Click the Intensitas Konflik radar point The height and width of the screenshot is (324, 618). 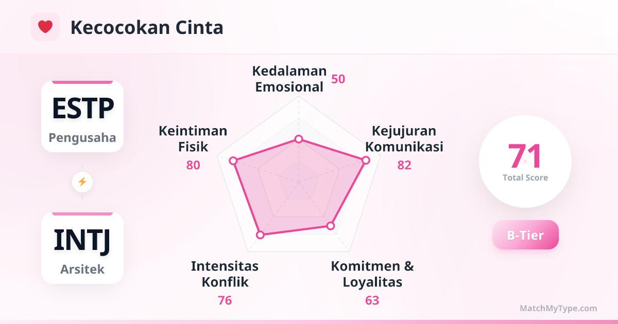point(260,235)
